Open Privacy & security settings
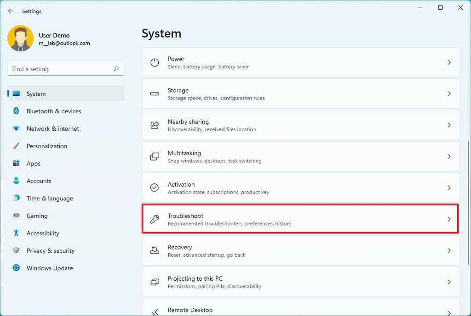The height and width of the screenshot is (316, 471). click(52, 250)
